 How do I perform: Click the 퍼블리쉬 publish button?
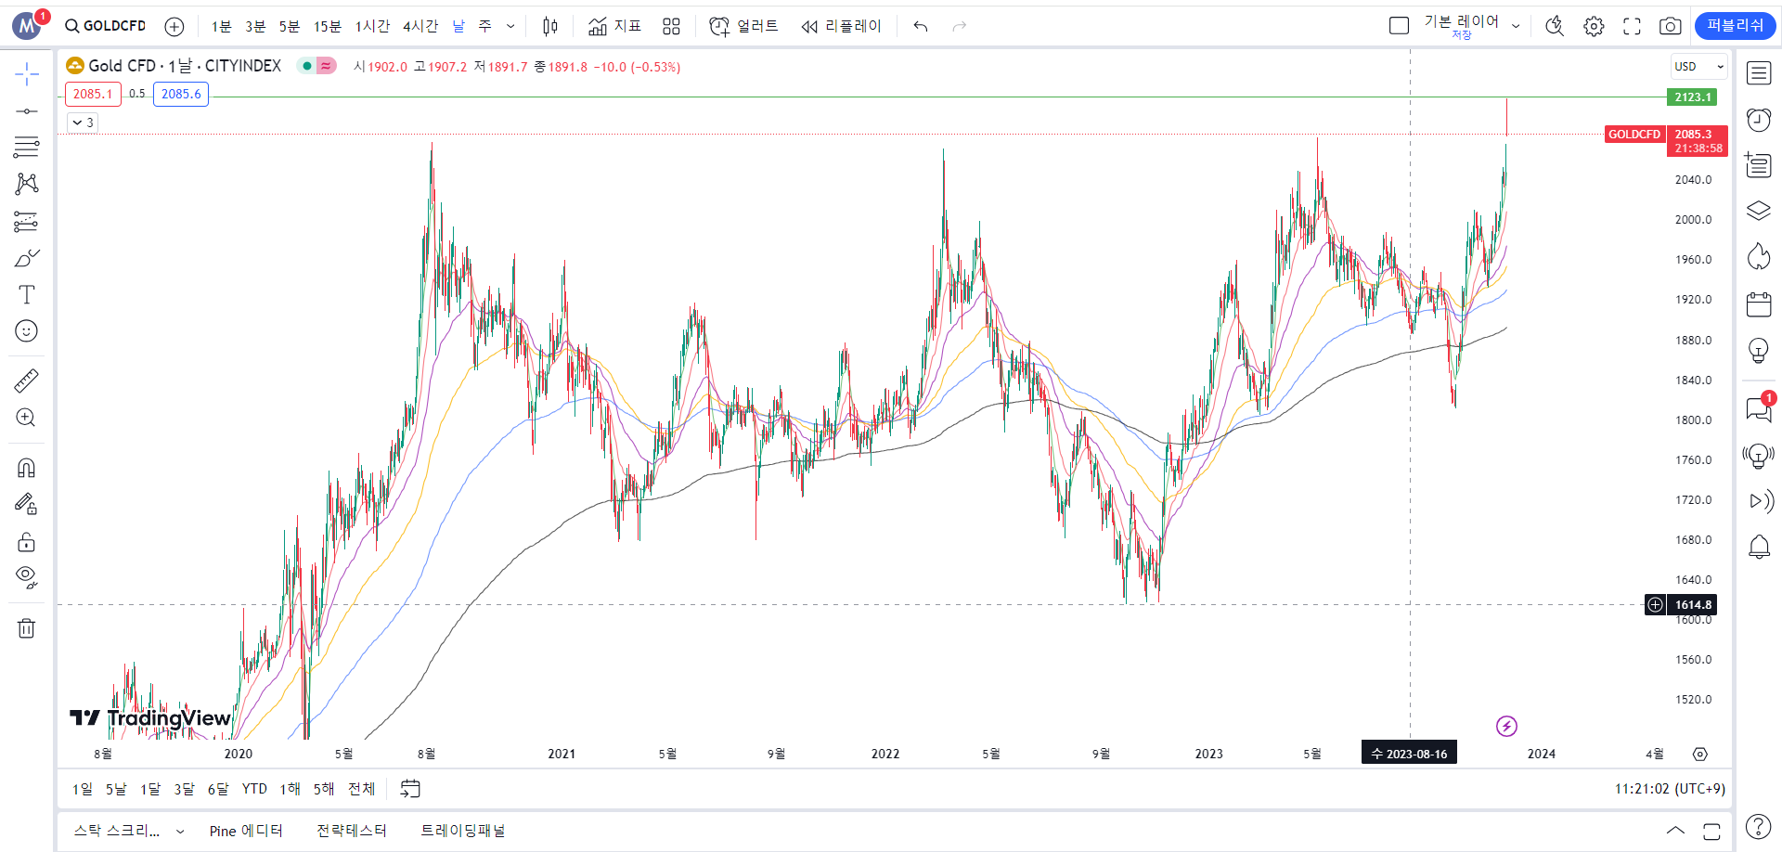click(x=1735, y=26)
